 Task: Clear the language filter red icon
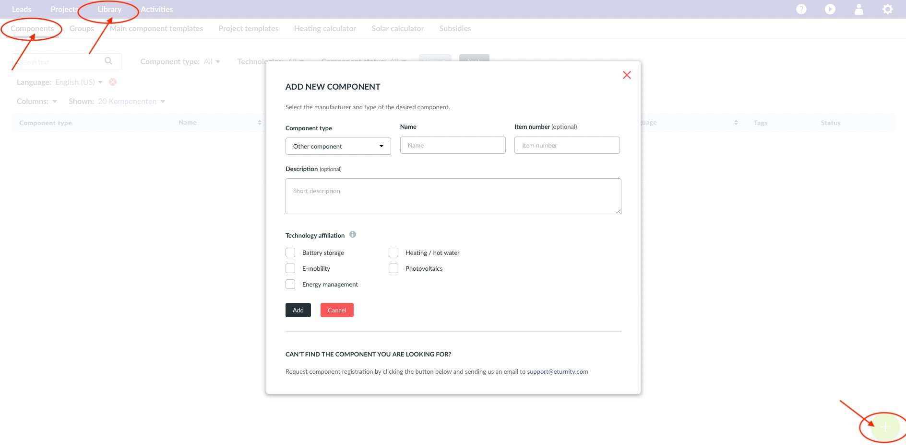point(113,82)
